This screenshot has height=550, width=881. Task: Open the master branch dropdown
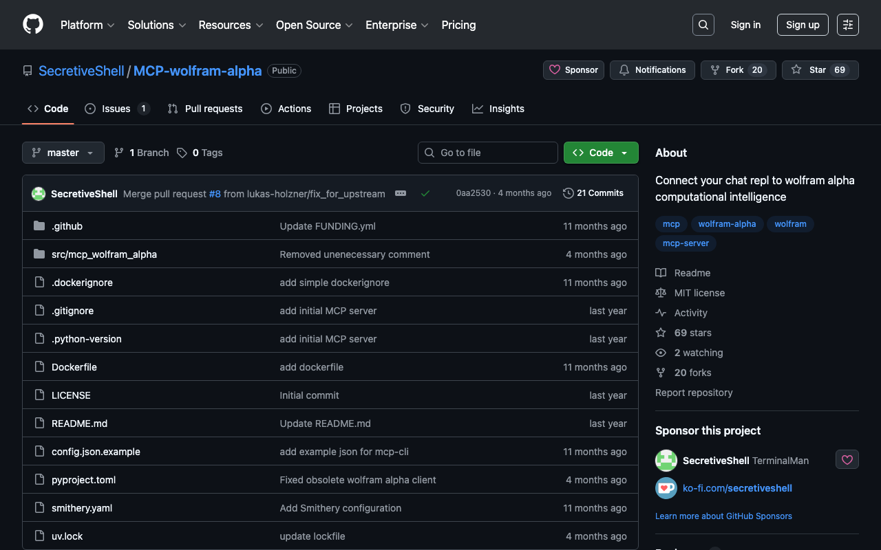coord(63,153)
